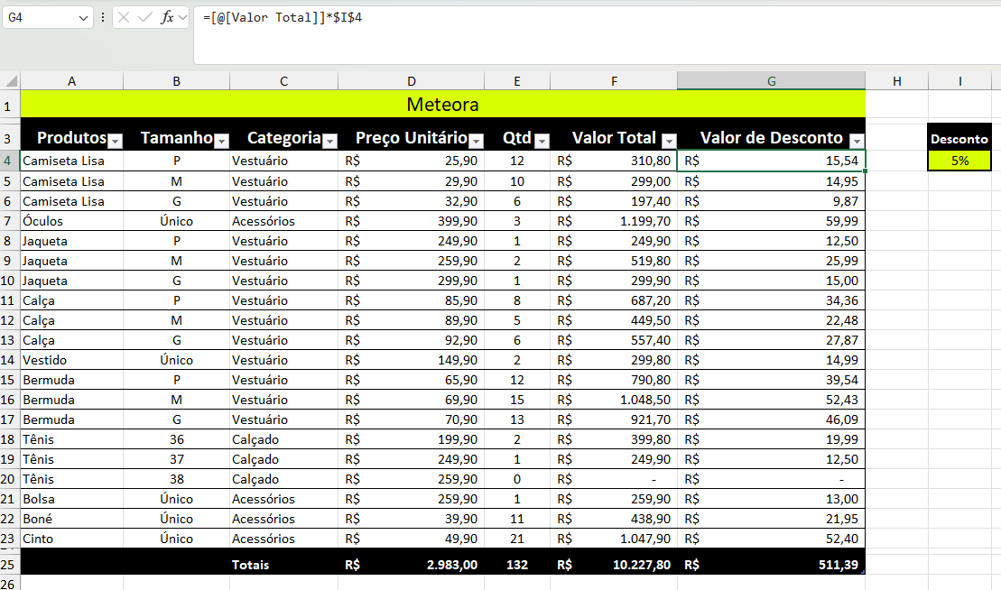Select column A header

pyautogui.click(x=71, y=81)
